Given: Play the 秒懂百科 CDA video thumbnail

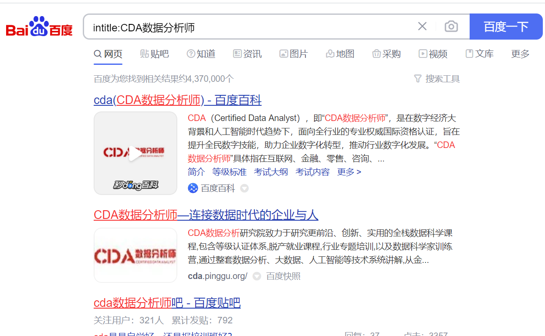Looking at the screenshot, I should [135, 153].
